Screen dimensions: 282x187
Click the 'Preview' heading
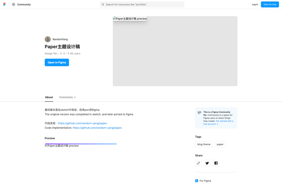point(50,138)
